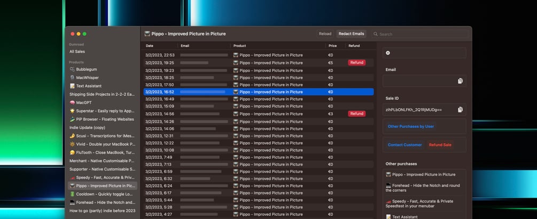537x219 pixels.
Task: Open Forehead - Hide the Notch in Other purchases
Action: pos(425,188)
